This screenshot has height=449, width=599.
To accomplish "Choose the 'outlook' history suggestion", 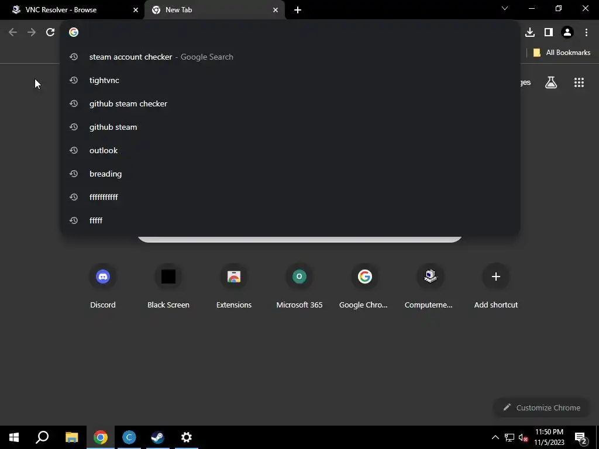I will tap(290, 150).
